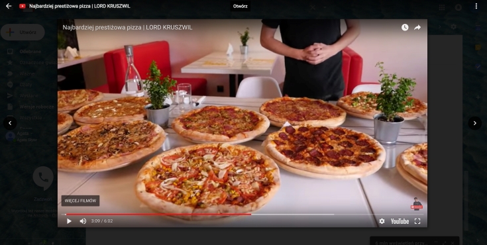
Task: Click the channel subscribe watermark thumbnail
Action: tap(417, 204)
